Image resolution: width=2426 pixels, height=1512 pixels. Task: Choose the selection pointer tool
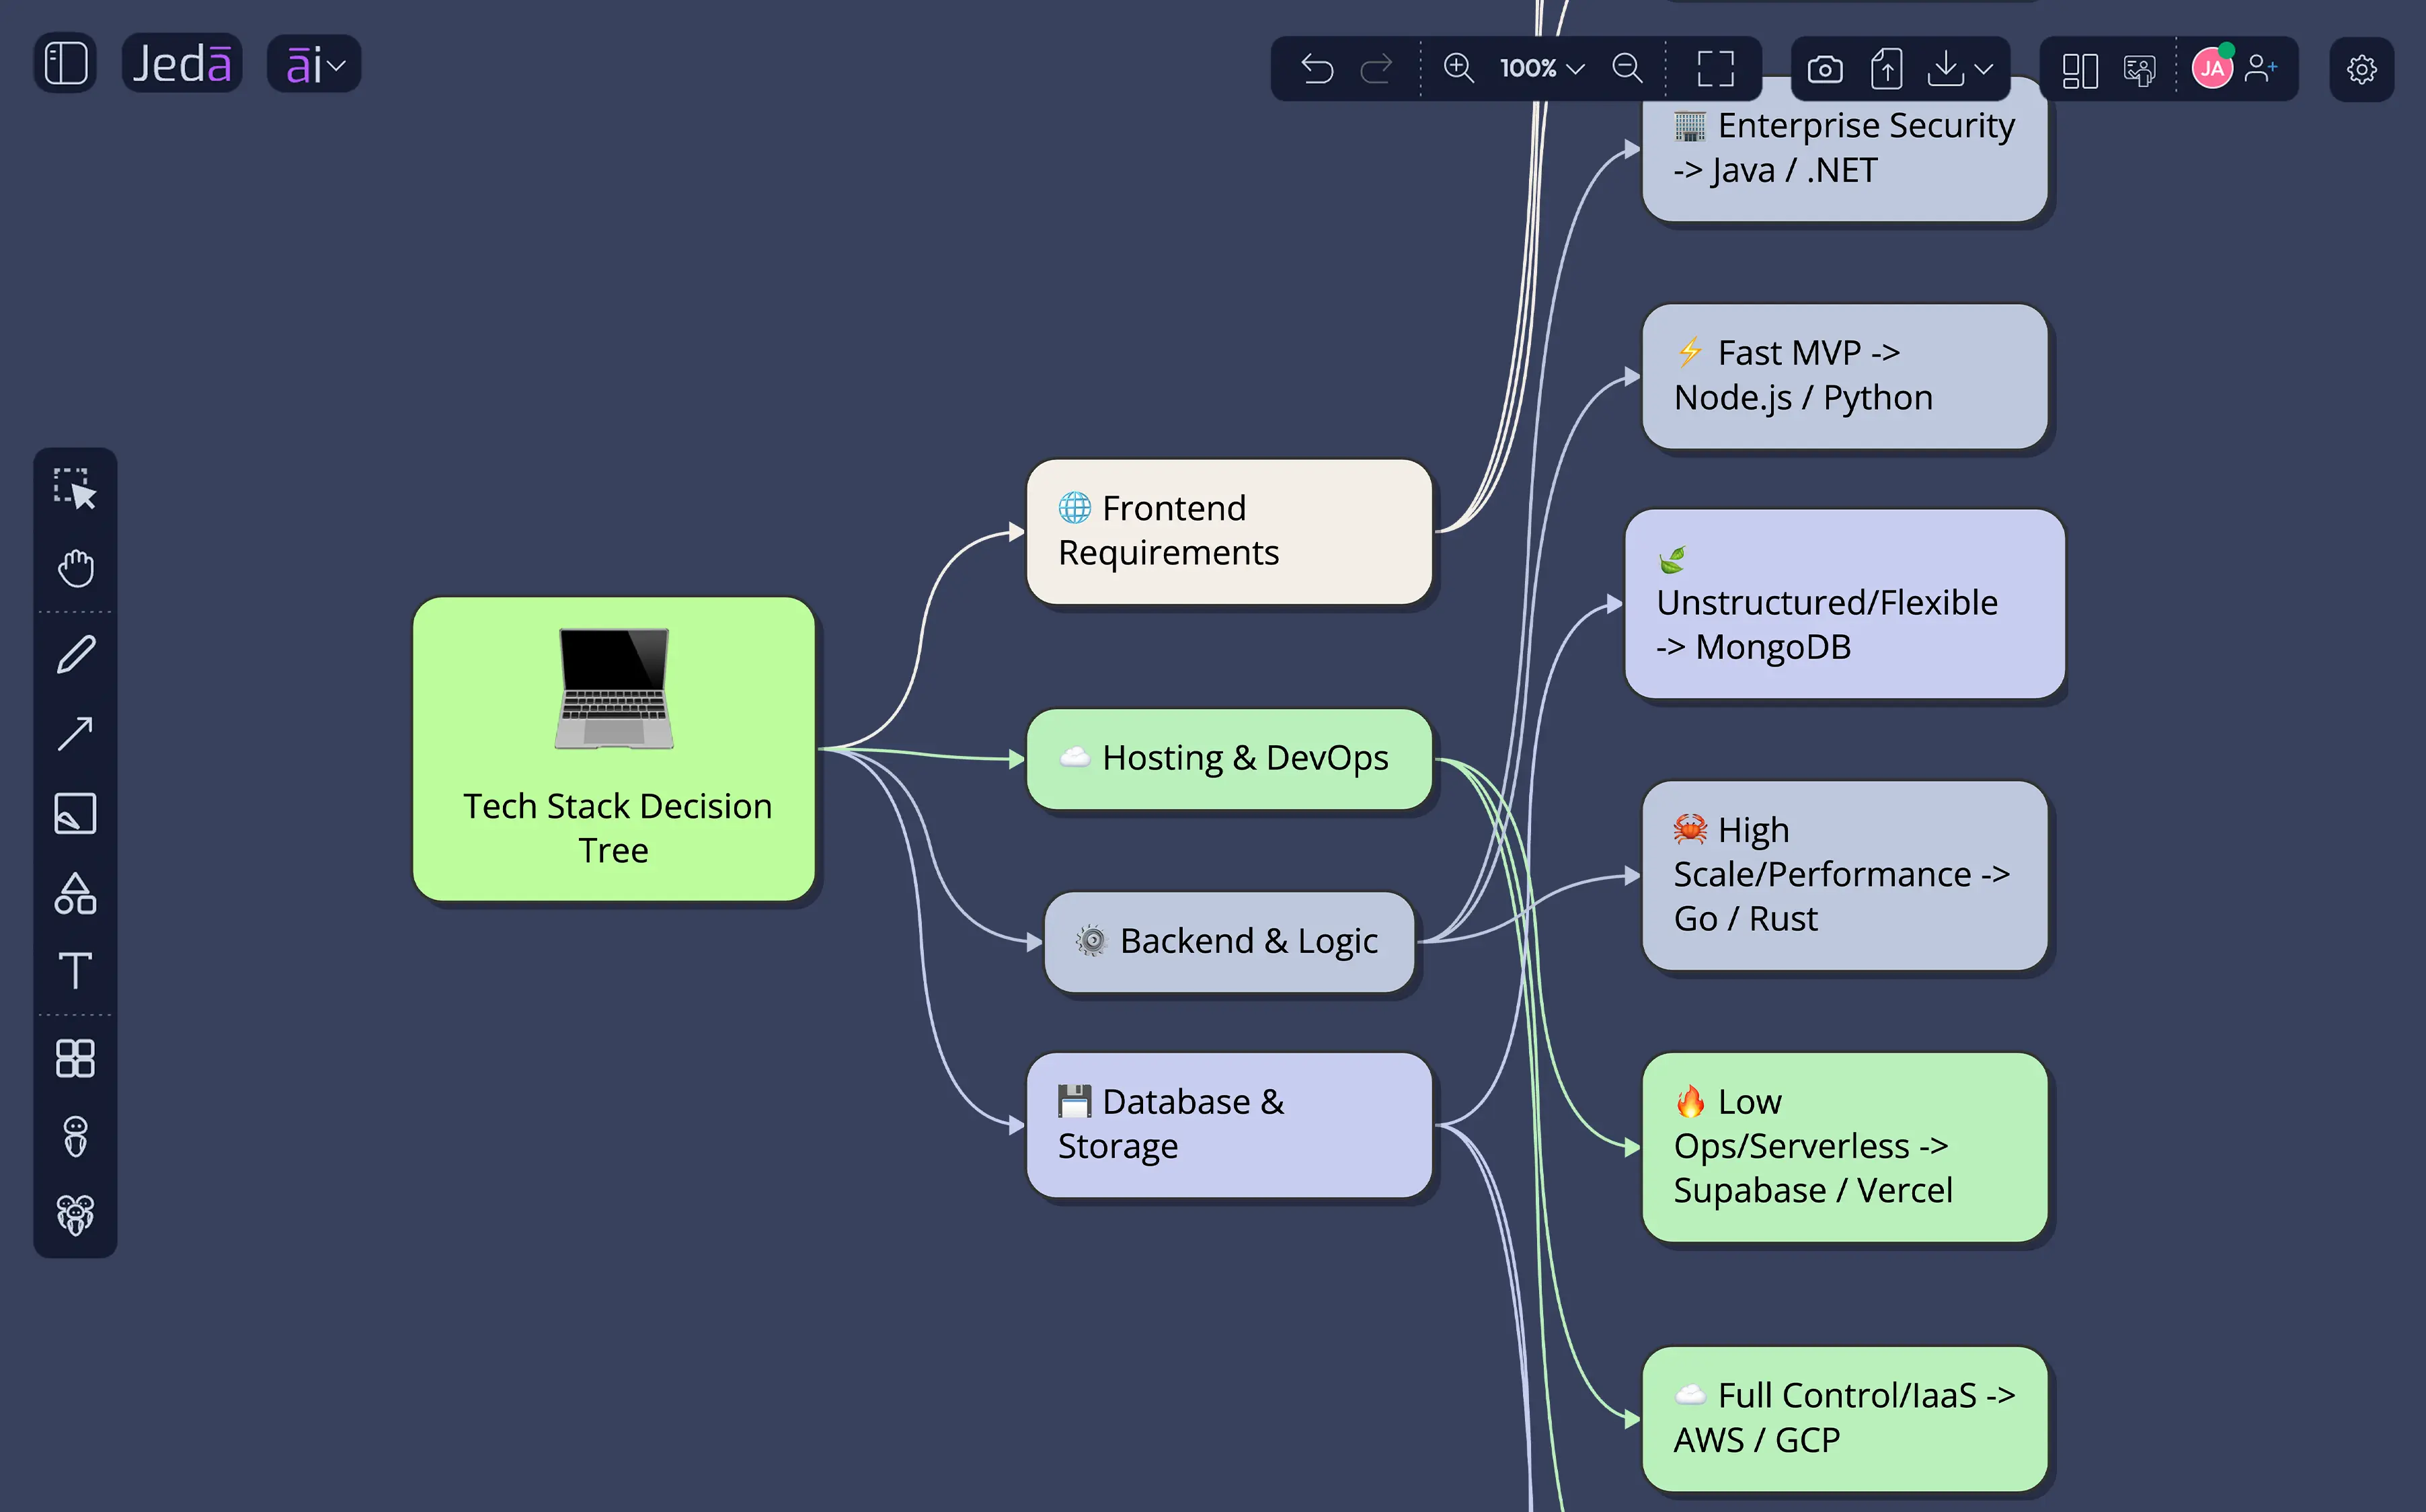[75, 489]
